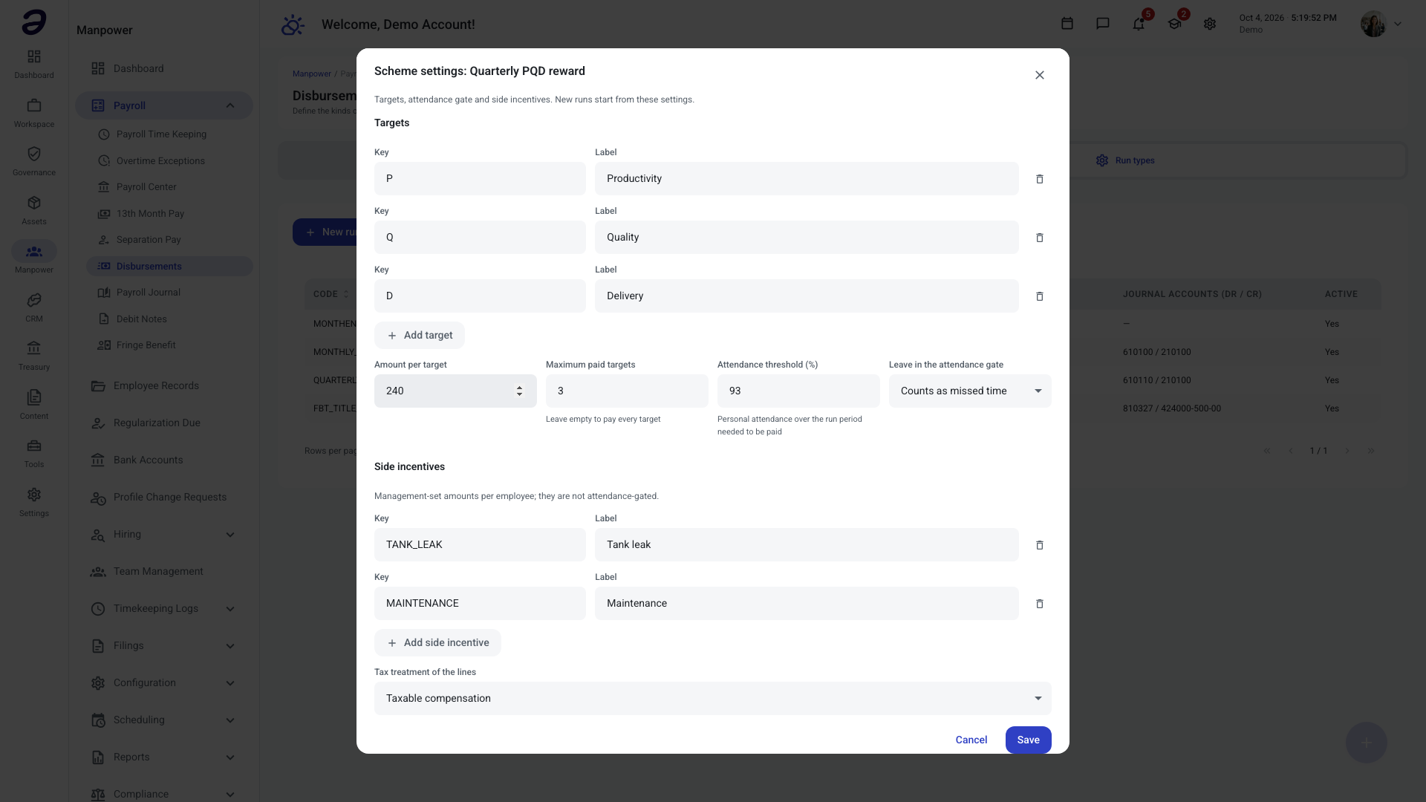Click the Attendance threshold field
This screenshot has height=802, width=1426.
click(798, 391)
